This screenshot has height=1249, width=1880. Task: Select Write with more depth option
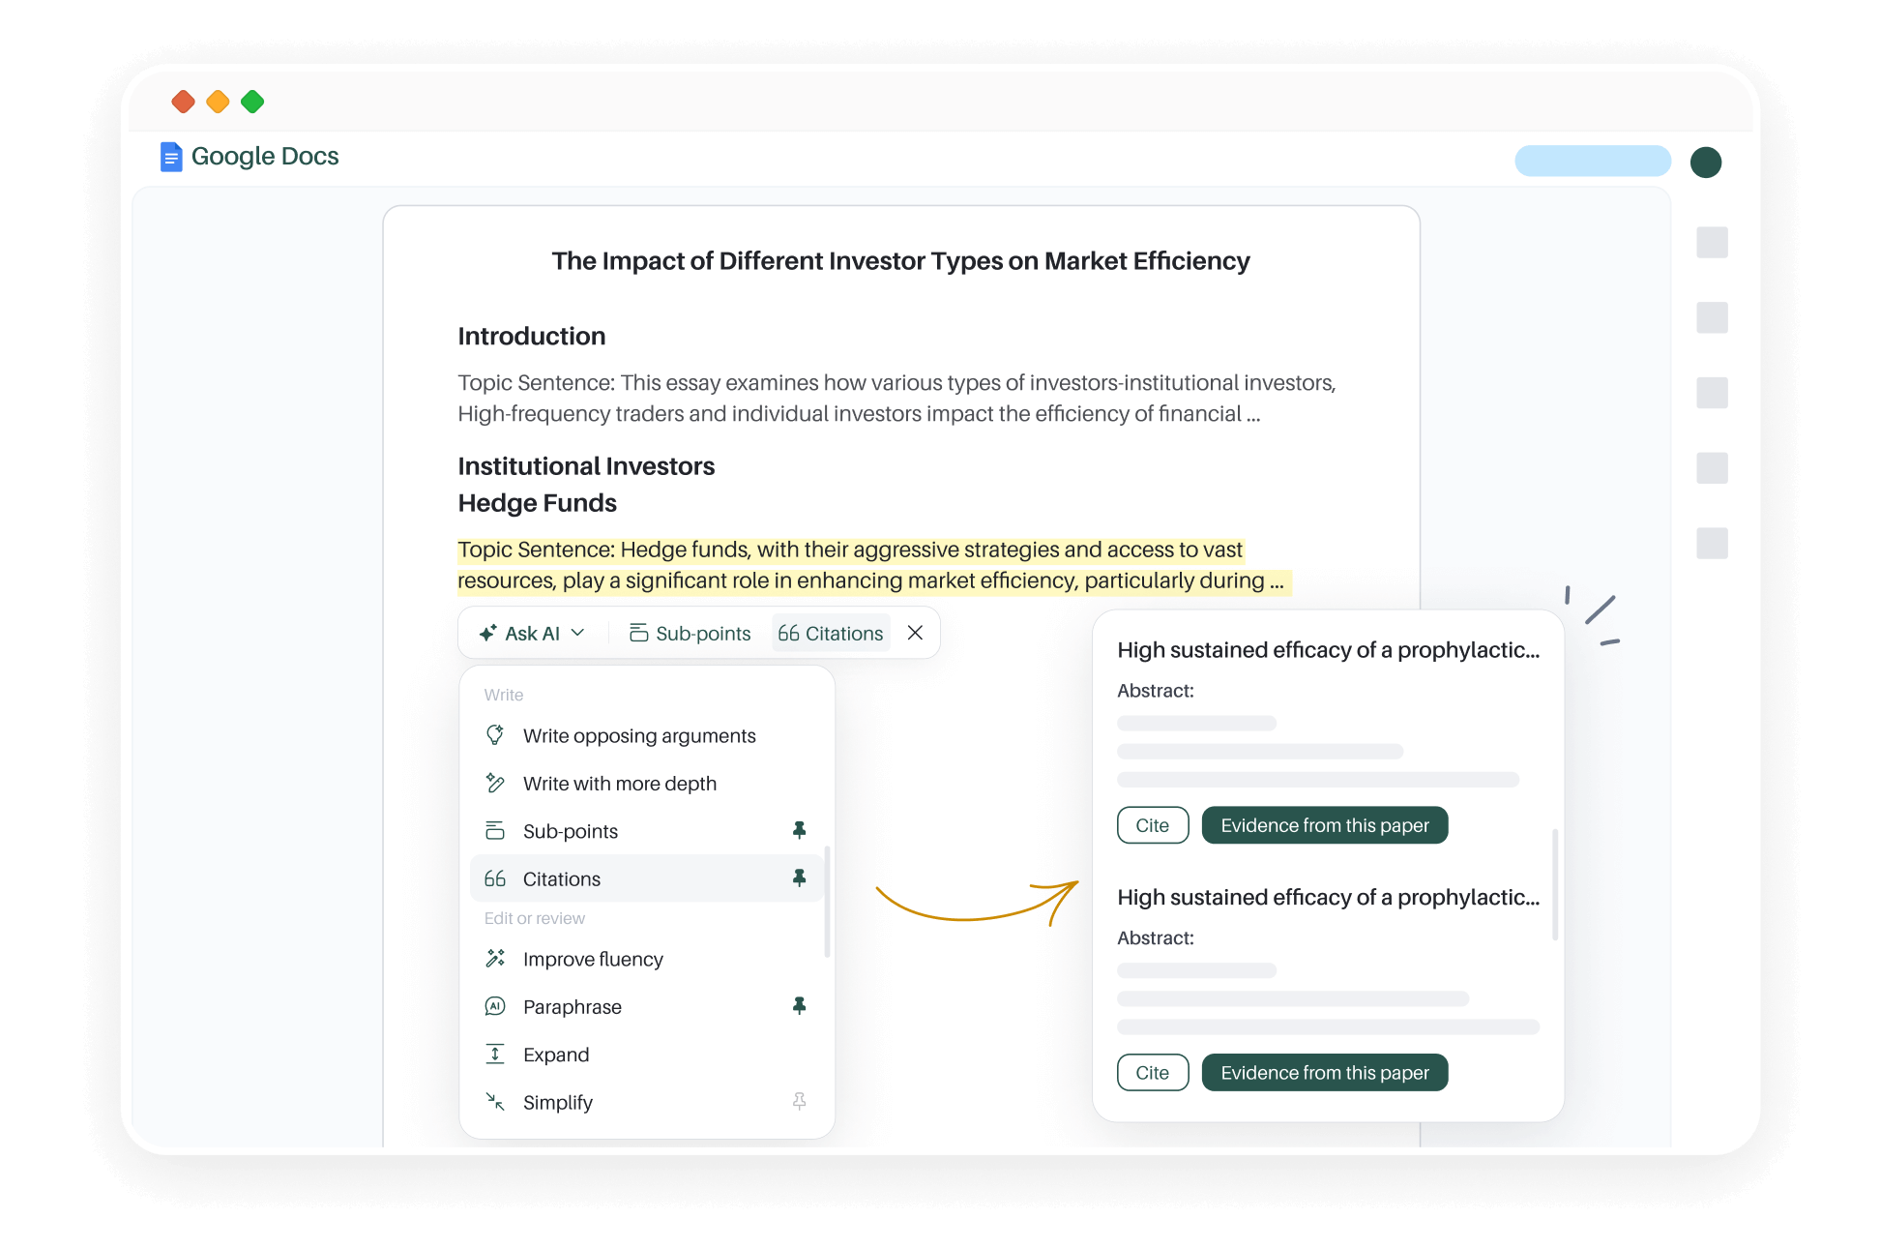pos(620,782)
